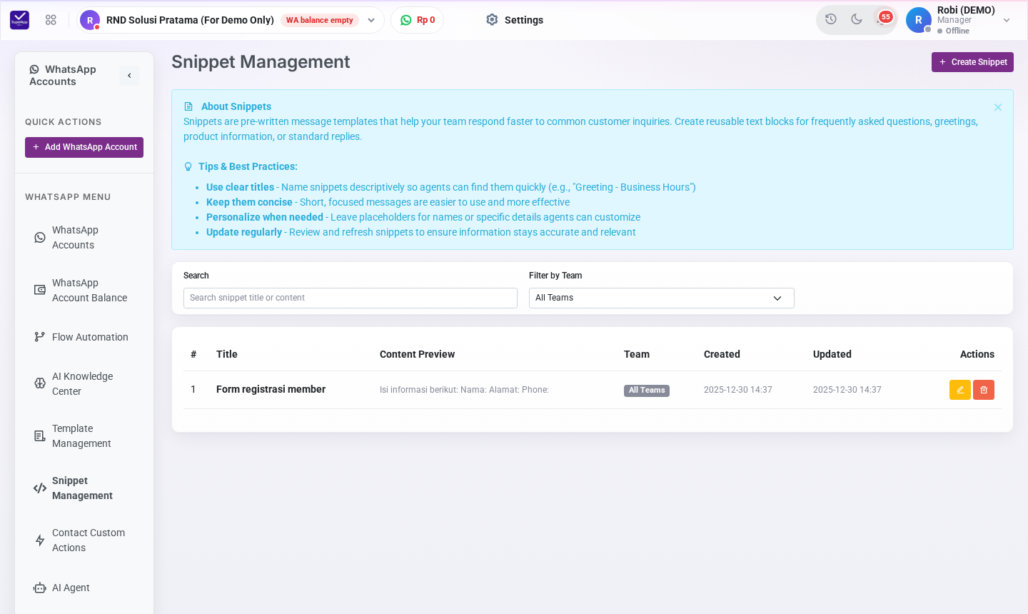Open the WhatsApp Rp 0 balance indicator
The image size is (1028, 614).
pos(418,20)
